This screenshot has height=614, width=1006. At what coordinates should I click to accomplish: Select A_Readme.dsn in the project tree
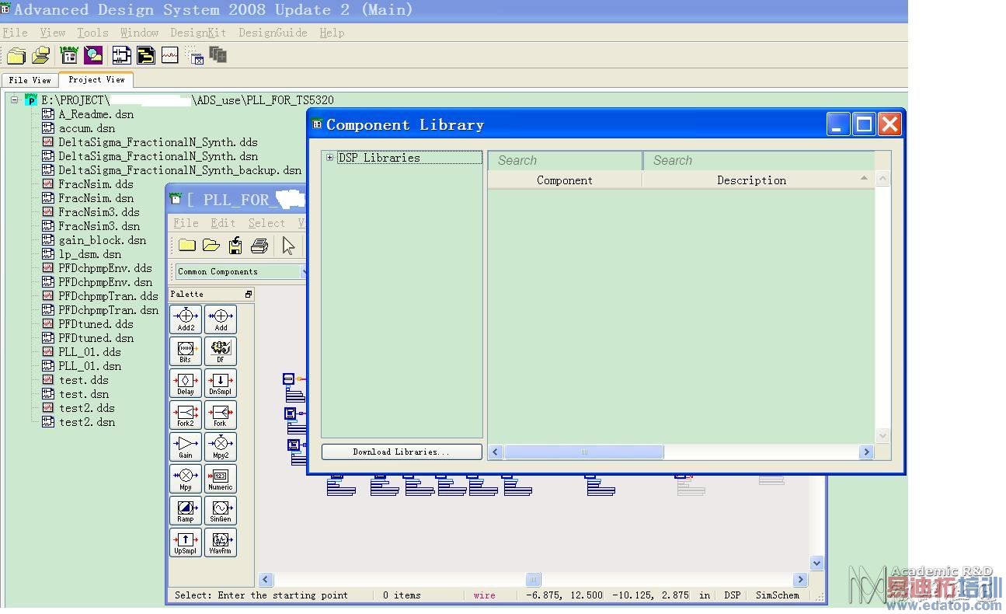[x=96, y=114]
